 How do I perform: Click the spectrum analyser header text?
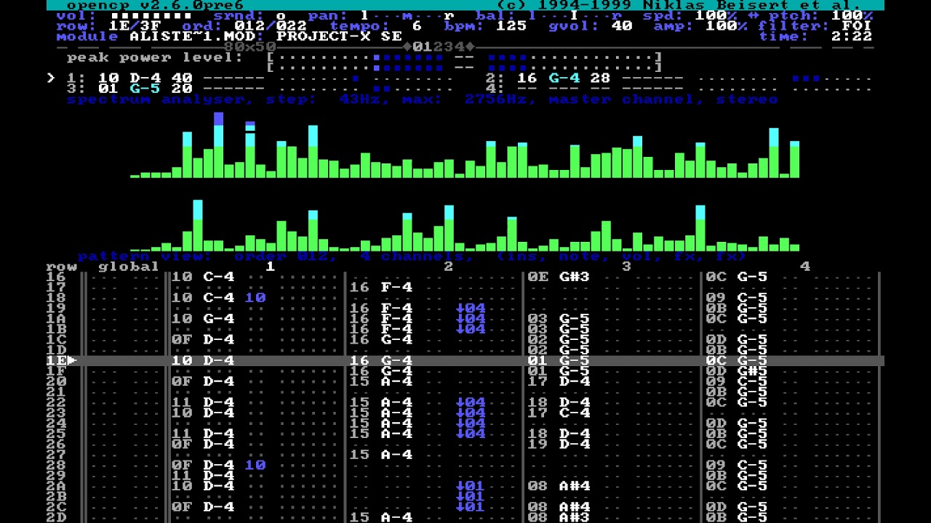tap(422, 100)
